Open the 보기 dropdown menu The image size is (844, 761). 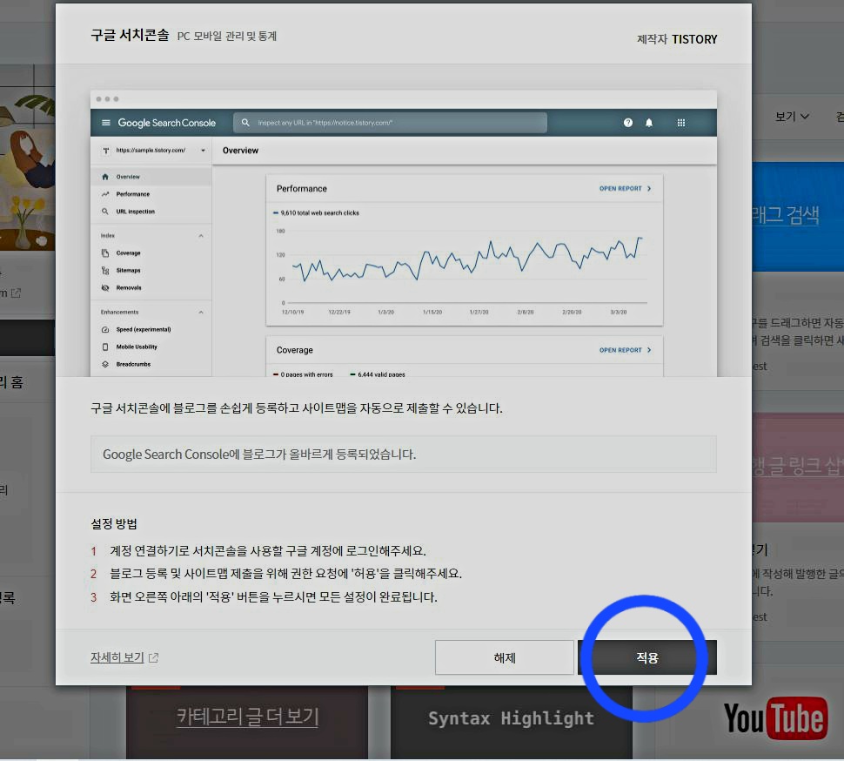[792, 116]
